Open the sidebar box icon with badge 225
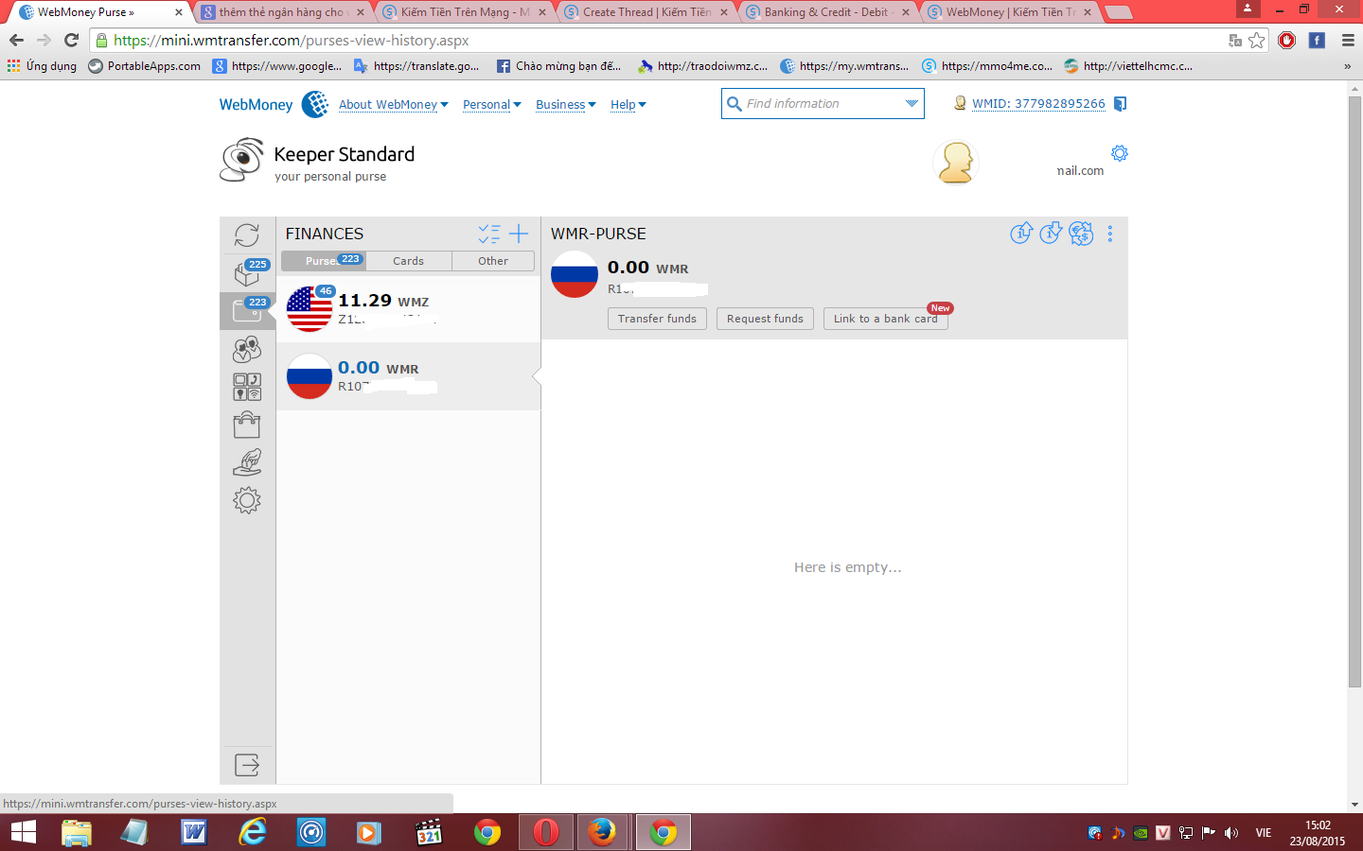1363x851 pixels. 247,273
